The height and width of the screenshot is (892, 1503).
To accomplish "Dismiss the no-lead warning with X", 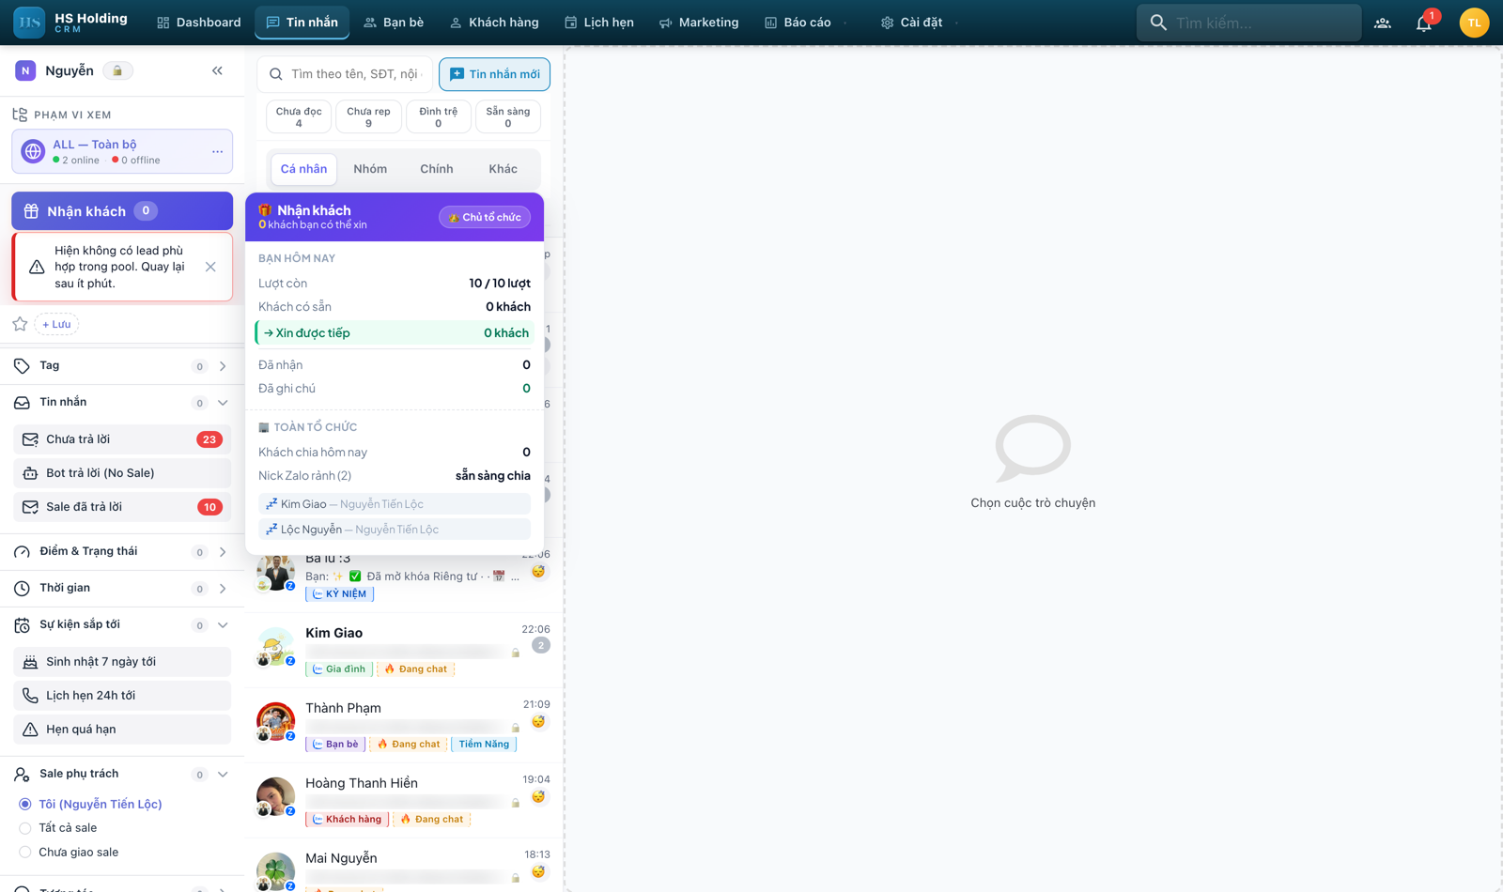I will pyautogui.click(x=210, y=267).
